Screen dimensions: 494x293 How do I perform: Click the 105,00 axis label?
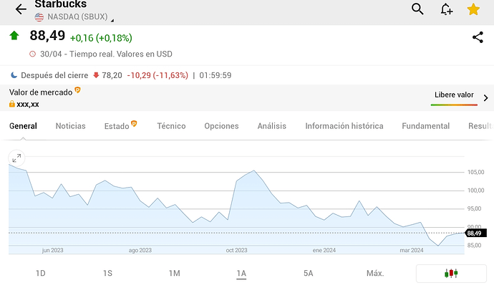475,172
